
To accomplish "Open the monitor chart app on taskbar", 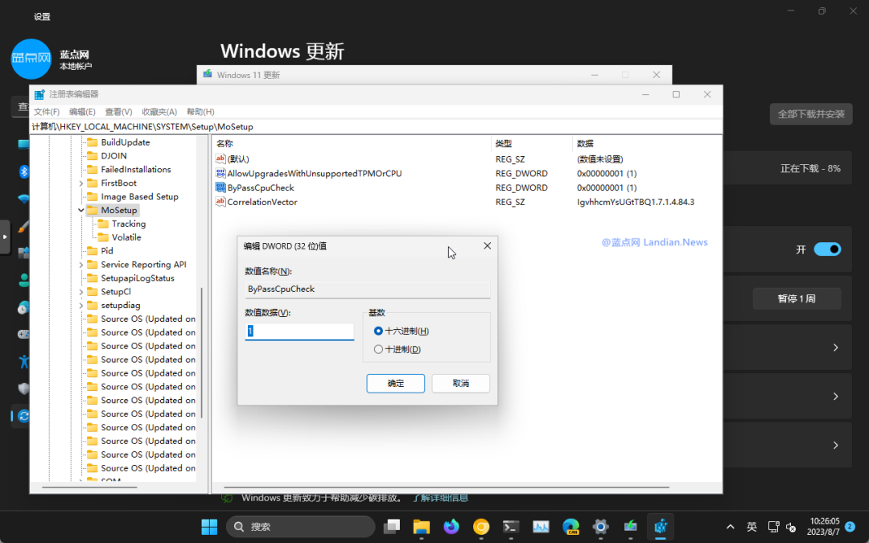I will pyautogui.click(x=541, y=526).
